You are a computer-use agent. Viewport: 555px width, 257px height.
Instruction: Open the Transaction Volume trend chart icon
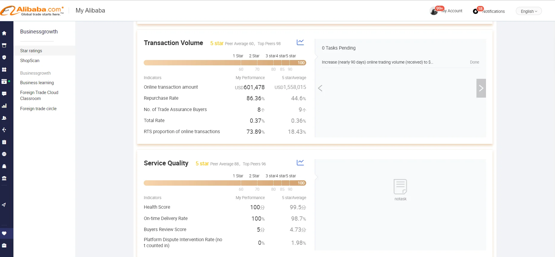point(300,42)
